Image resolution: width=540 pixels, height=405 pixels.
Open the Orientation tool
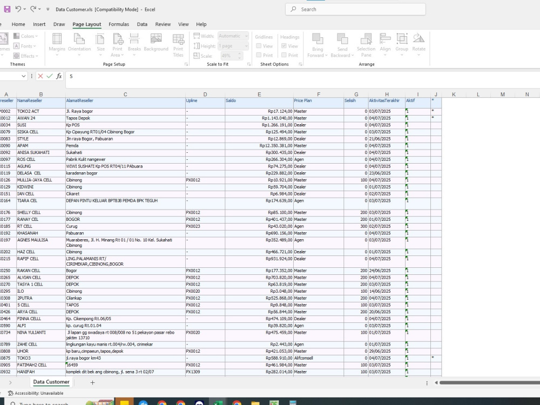click(x=79, y=45)
